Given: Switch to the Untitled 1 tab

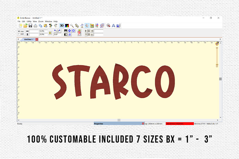Looking at the screenshot, I should (x=29, y=39).
